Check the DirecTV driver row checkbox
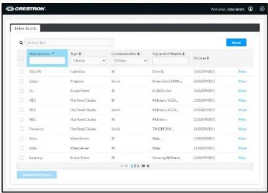 pos(21,72)
